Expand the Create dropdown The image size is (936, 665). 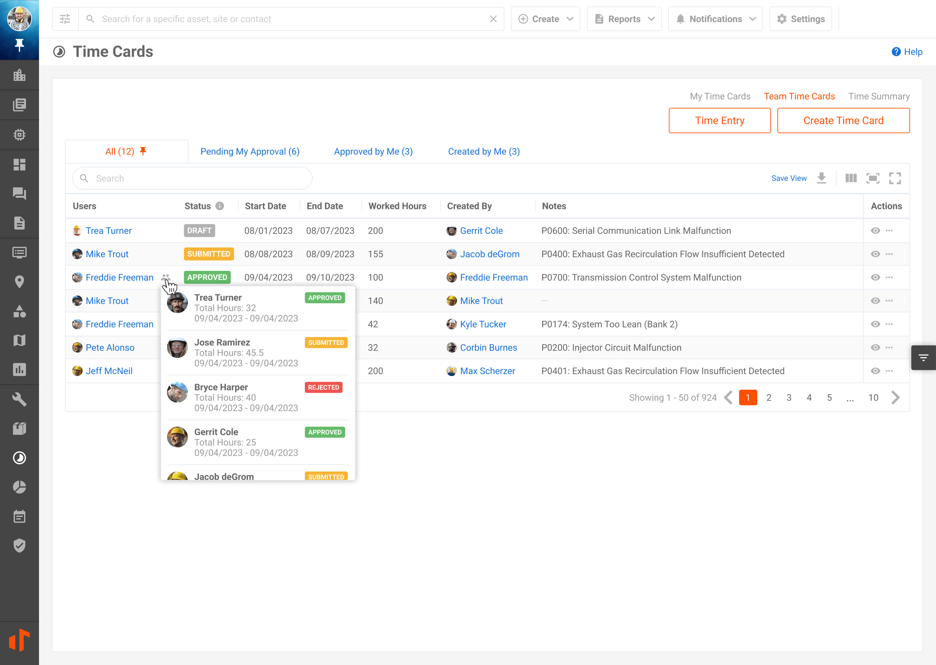click(546, 19)
